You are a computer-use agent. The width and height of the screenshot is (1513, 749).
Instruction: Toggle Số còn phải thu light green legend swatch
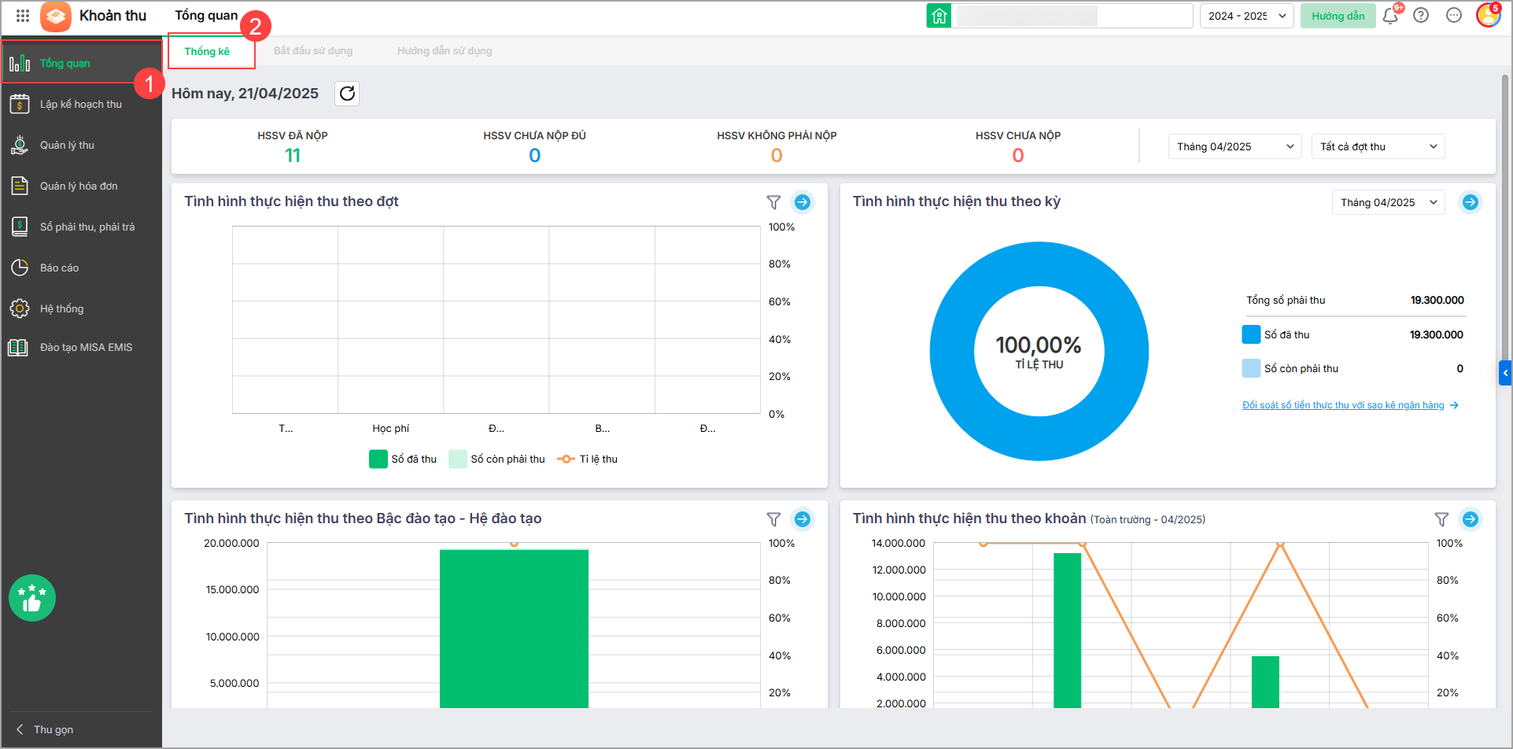[x=458, y=459]
